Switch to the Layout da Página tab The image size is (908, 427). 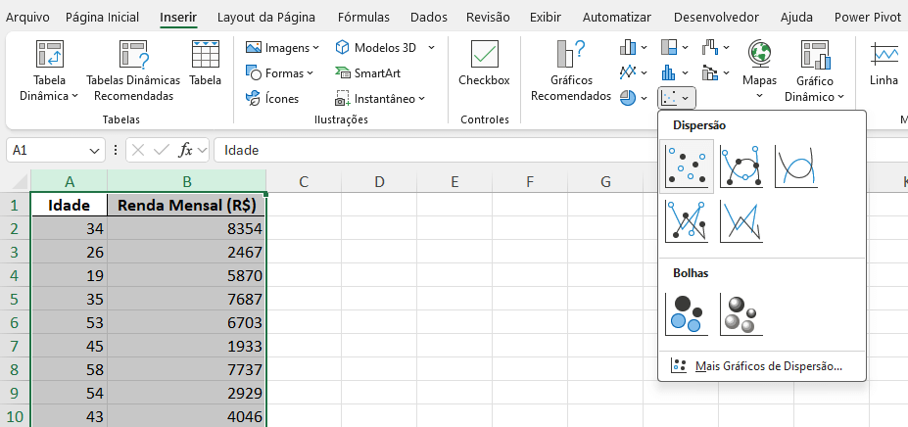(x=266, y=18)
